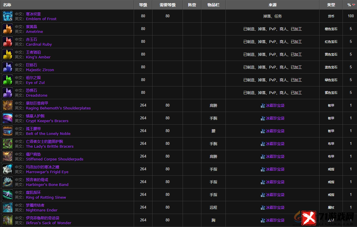Open the King's Amber item link

point(38,57)
